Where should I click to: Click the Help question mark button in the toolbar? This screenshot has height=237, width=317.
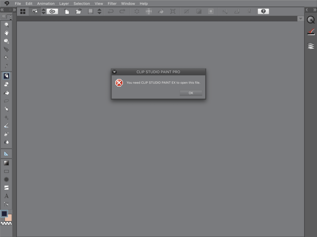(x=263, y=11)
